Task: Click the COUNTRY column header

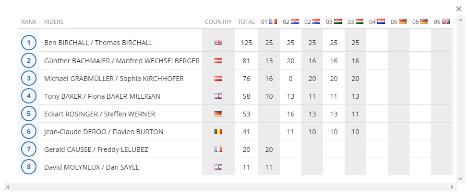Action: pyautogui.click(x=218, y=22)
